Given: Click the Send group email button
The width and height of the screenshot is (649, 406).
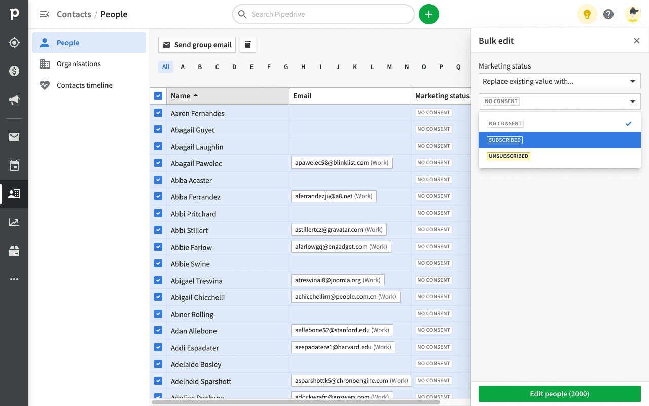Looking at the screenshot, I should click(197, 45).
